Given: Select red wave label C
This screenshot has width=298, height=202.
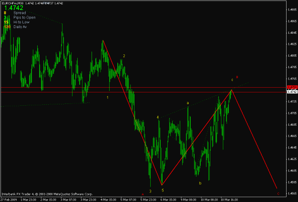Looking at the screenshot, I should click(x=278, y=194).
